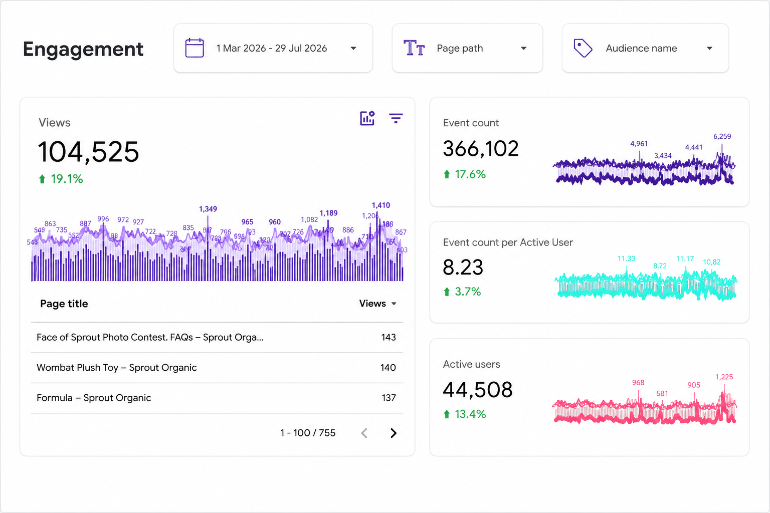Image resolution: width=770 pixels, height=513 pixels.
Task: Open Wombat Plush Toy – Sprout Organic row
Action: coord(217,368)
